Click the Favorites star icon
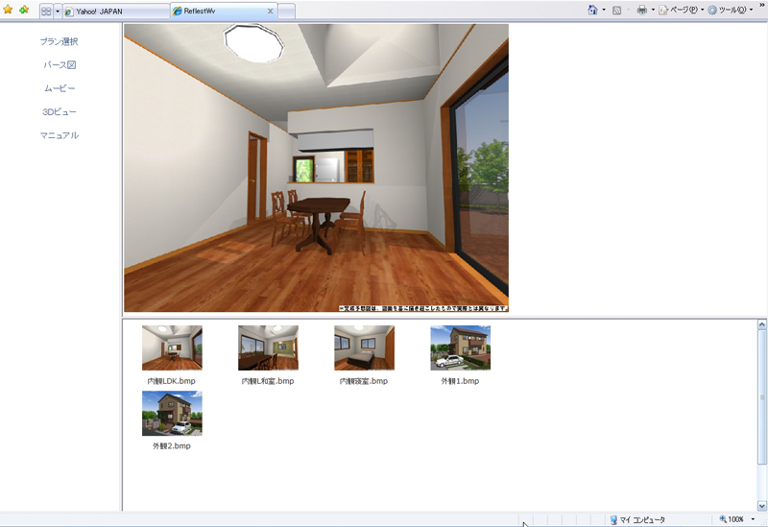The image size is (768, 527). tap(9, 10)
